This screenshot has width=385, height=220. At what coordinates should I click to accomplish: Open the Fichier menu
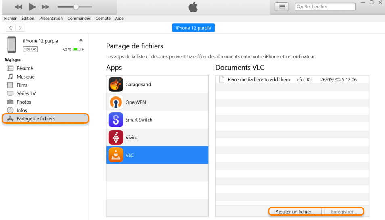[x=10, y=19]
